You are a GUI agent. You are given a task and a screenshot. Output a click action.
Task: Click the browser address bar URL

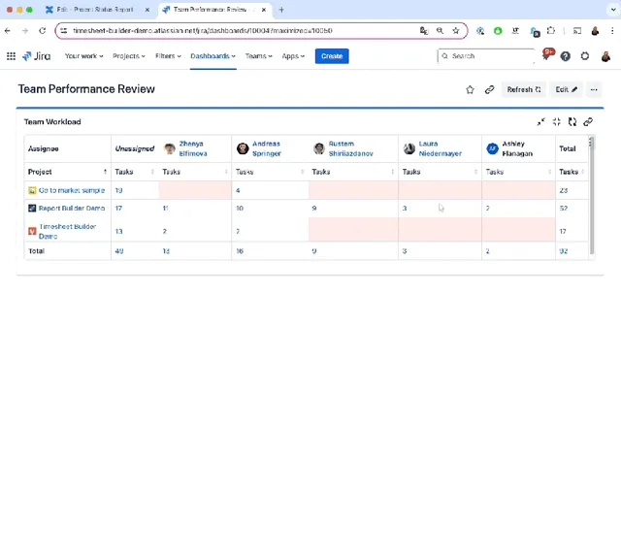(x=203, y=30)
